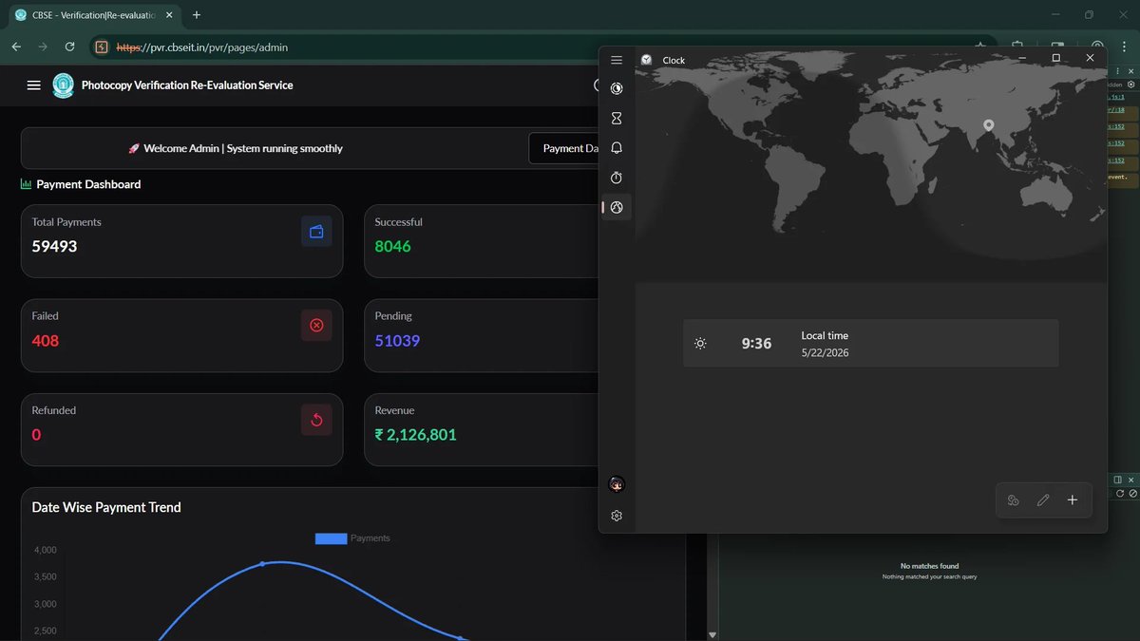Image resolution: width=1140 pixels, height=641 pixels.
Task: Click the wallet icon on Total Payments card
Action: pos(316,232)
